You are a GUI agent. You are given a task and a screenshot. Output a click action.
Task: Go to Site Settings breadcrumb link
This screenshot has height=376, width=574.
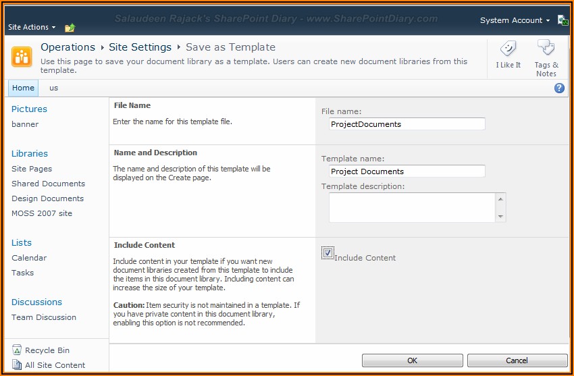pos(140,47)
